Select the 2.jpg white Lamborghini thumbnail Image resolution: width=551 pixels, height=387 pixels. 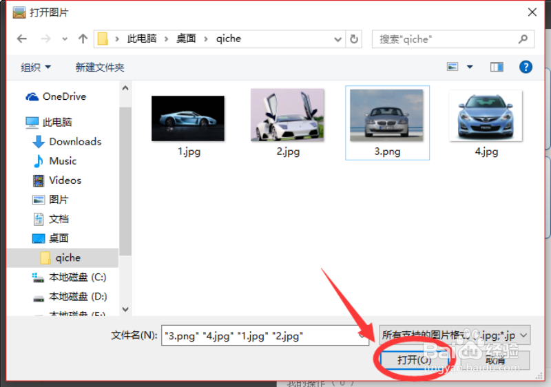tap(287, 115)
